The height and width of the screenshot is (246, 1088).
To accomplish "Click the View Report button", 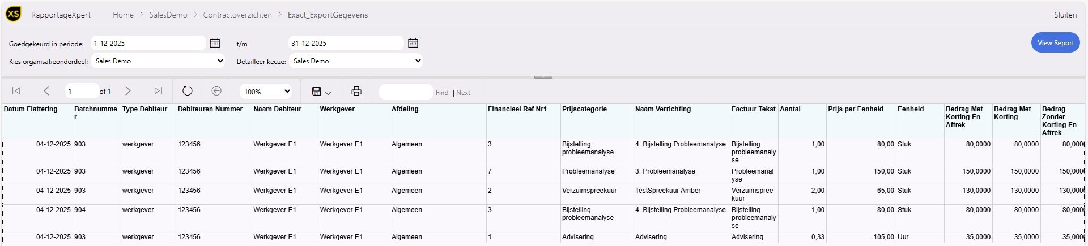I will point(1055,43).
